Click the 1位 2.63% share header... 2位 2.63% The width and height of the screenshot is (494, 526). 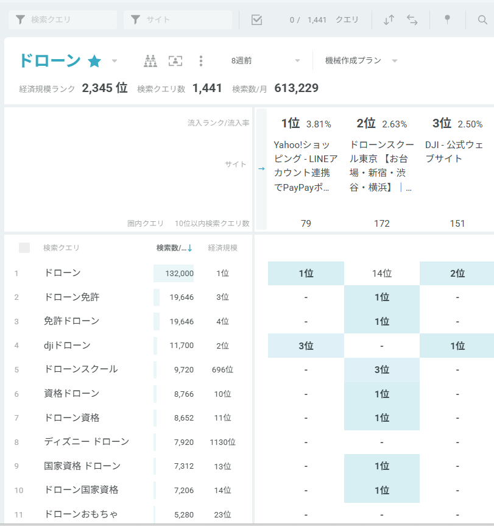tap(382, 124)
